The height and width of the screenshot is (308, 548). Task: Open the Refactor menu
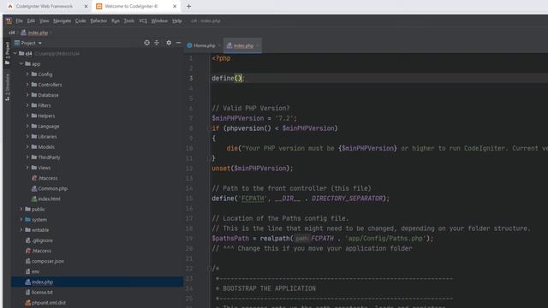pyautogui.click(x=98, y=21)
